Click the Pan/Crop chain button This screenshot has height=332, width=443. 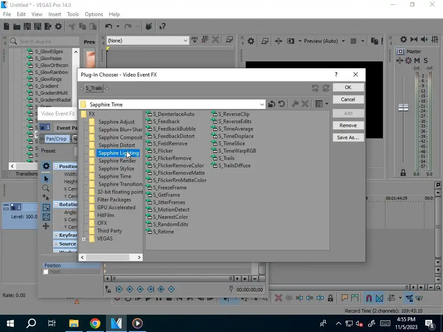[x=56, y=139]
